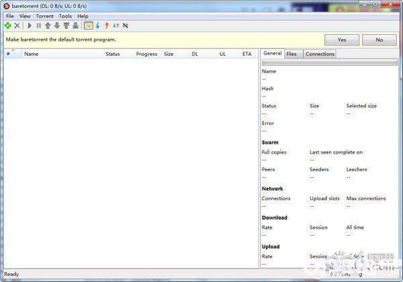Click the N-shaped toolbar icon
Viewport: 403px width, 282px height.
[x=126, y=26]
